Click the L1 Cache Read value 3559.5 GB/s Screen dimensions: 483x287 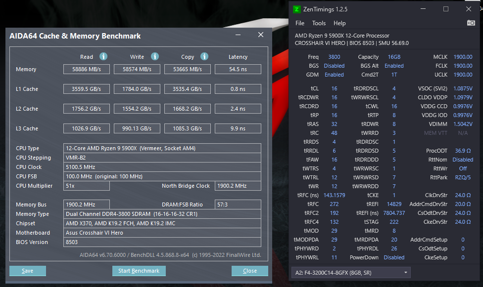[x=87, y=89]
